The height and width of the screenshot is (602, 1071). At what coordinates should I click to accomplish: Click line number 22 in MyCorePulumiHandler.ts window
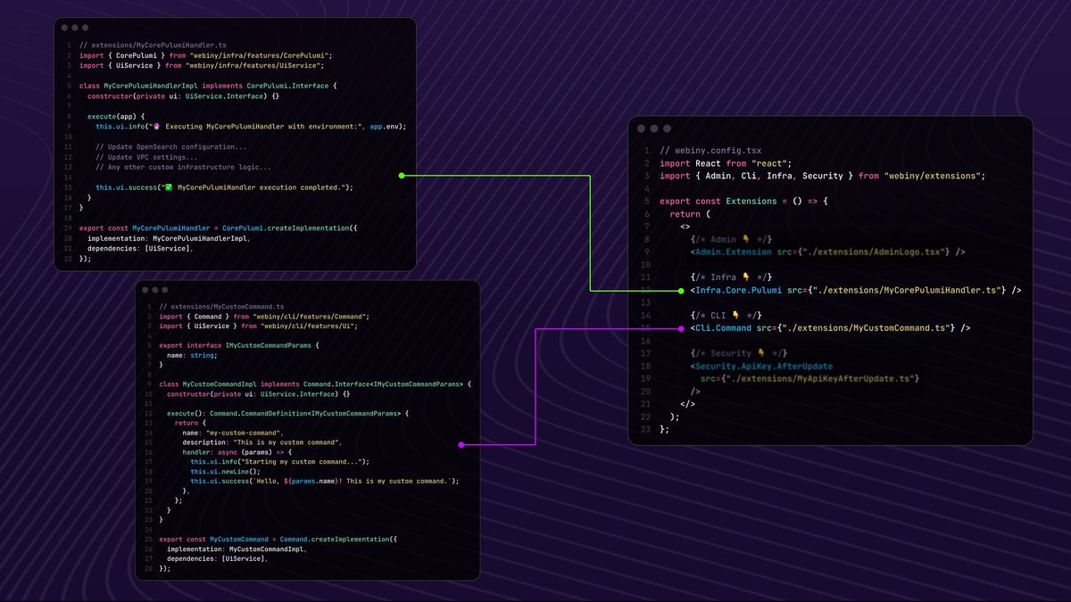[68, 259]
